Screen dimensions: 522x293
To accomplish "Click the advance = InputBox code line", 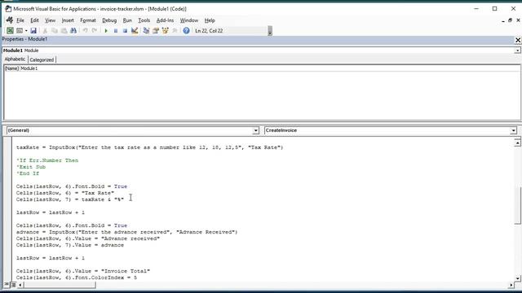I will 127,232.
